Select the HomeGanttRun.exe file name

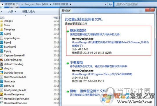pos(15,103)
